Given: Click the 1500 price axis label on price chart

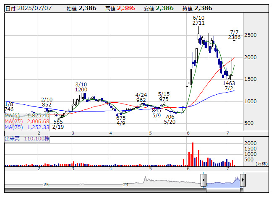Looking at the screenshot, I should pyautogui.click(x=251, y=79).
